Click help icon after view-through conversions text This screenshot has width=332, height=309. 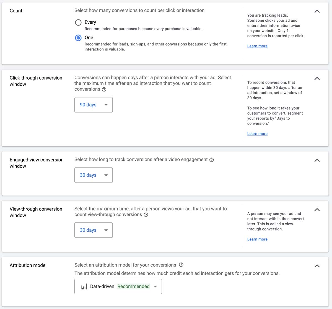tap(146, 215)
